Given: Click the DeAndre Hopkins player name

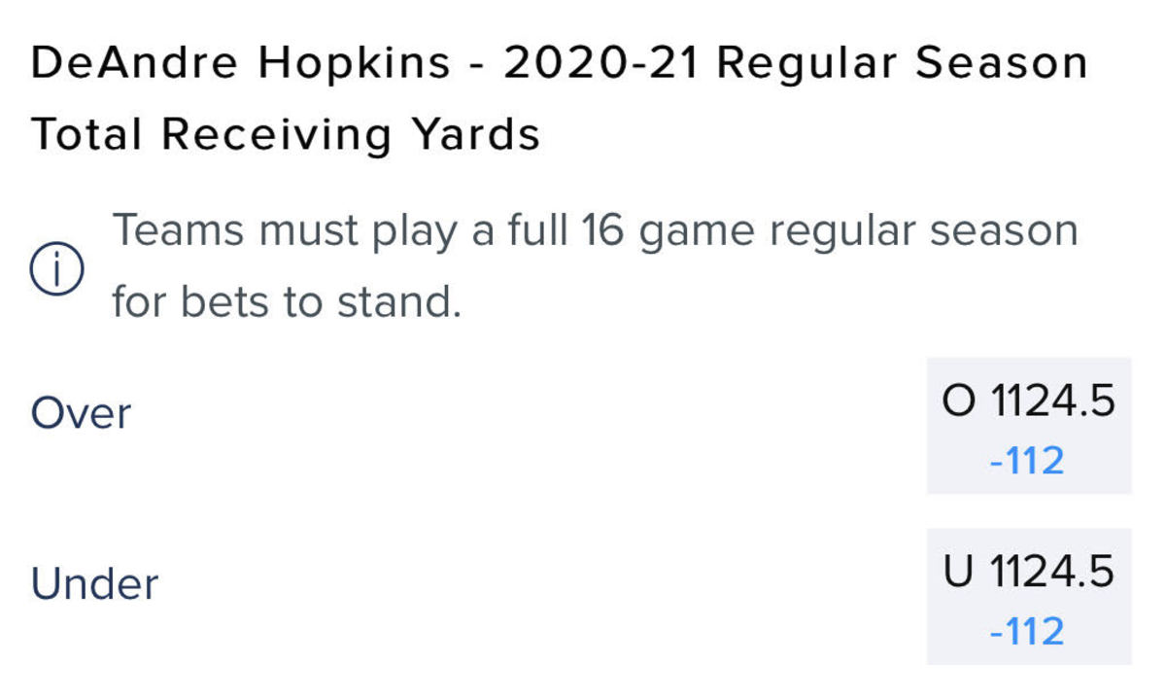Looking at the screenshot, I should point(241,63).
